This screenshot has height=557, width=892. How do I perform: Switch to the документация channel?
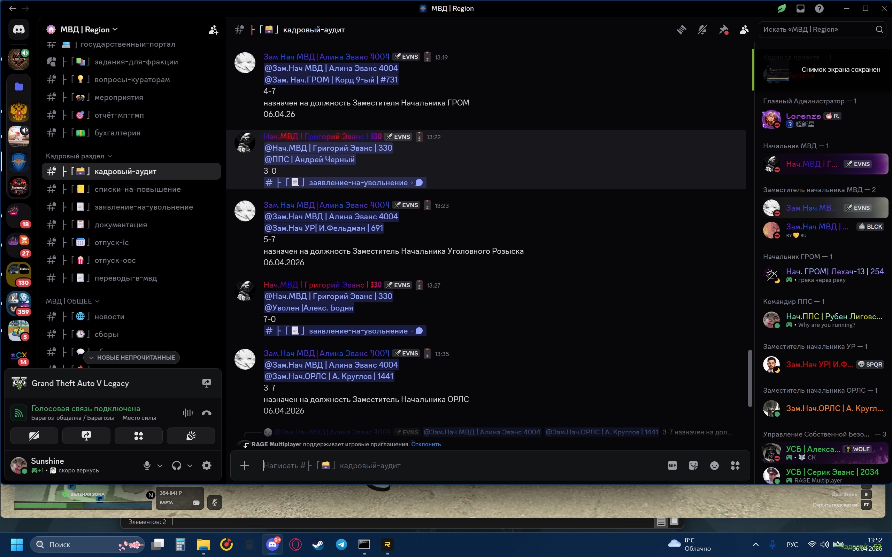(121, 225)
